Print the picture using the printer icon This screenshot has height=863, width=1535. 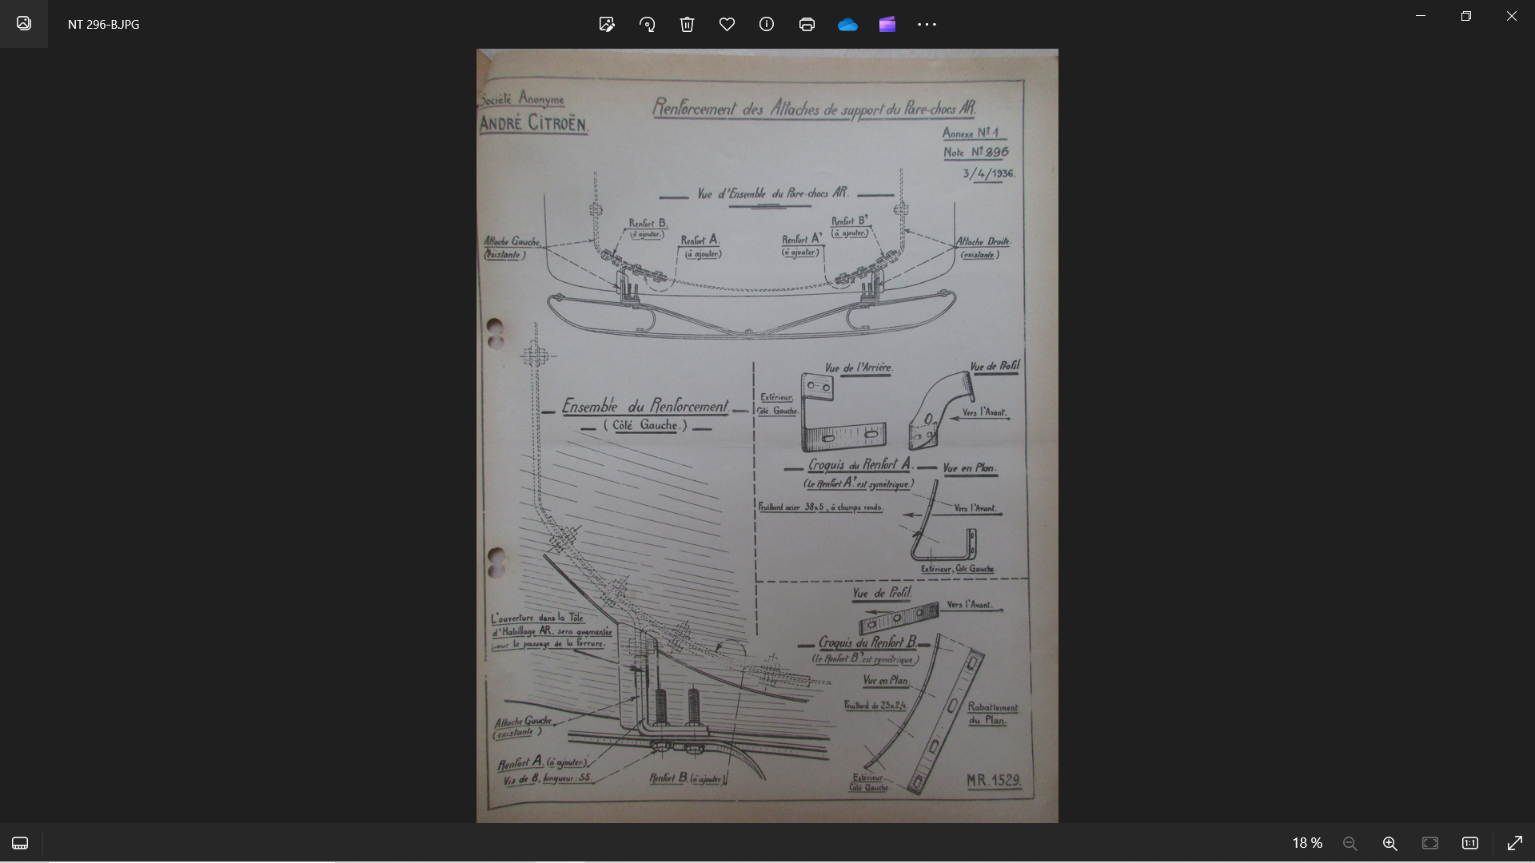tap(807, 24)
